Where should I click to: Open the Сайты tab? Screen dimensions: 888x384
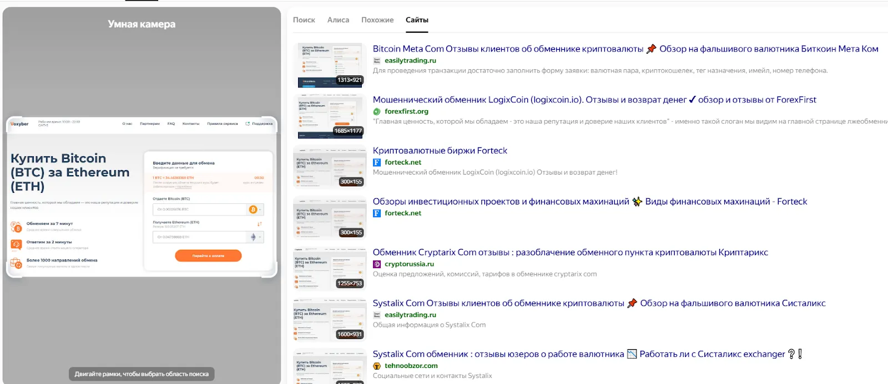pyautogui.click(x=417, y=20)
